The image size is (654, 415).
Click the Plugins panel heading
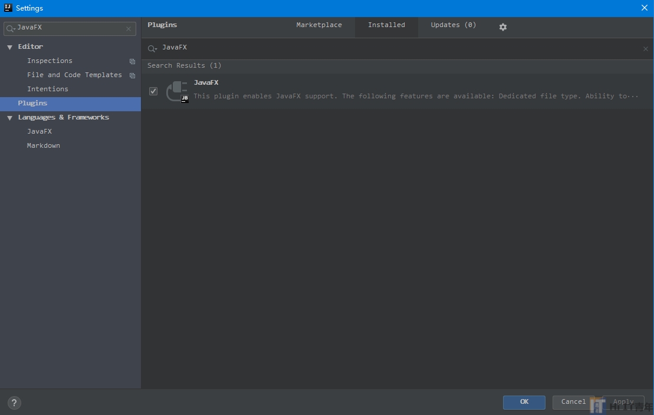pos(162,25)
